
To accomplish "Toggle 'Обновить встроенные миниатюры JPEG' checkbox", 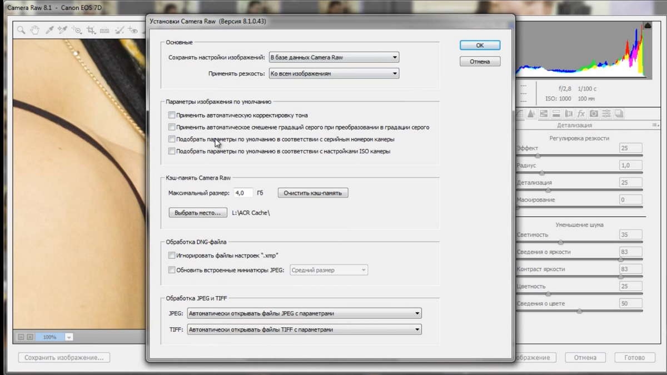I will (172, 270).
